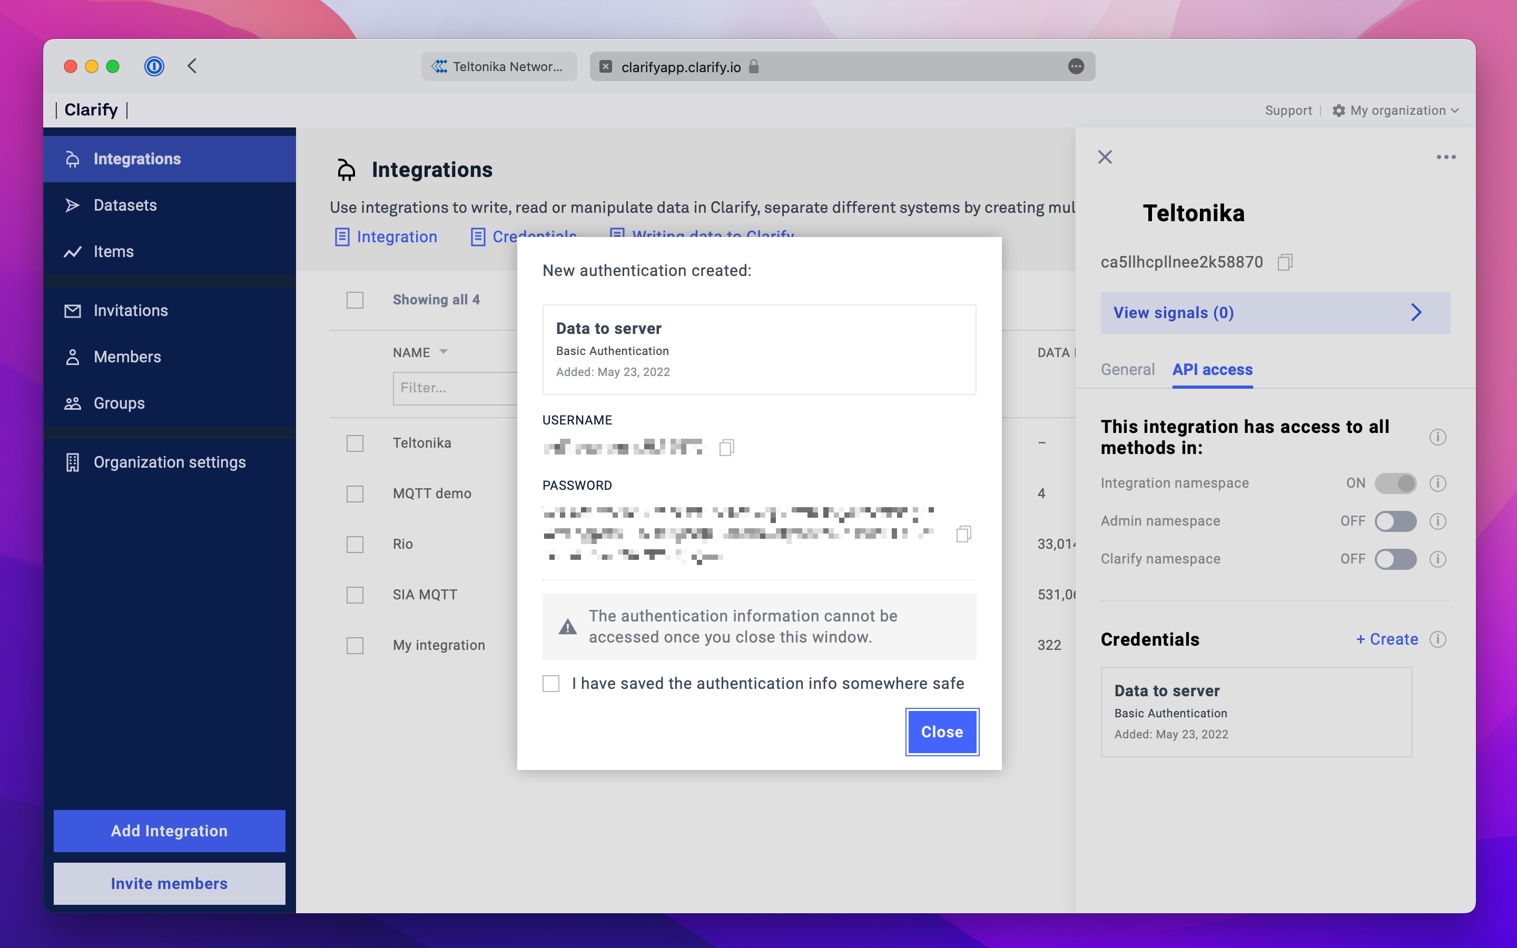Click the 1Password extension icon

point(154,66)
